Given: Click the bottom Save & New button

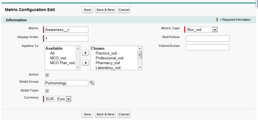Looking at the screenshot, I should tap(105, 114).
